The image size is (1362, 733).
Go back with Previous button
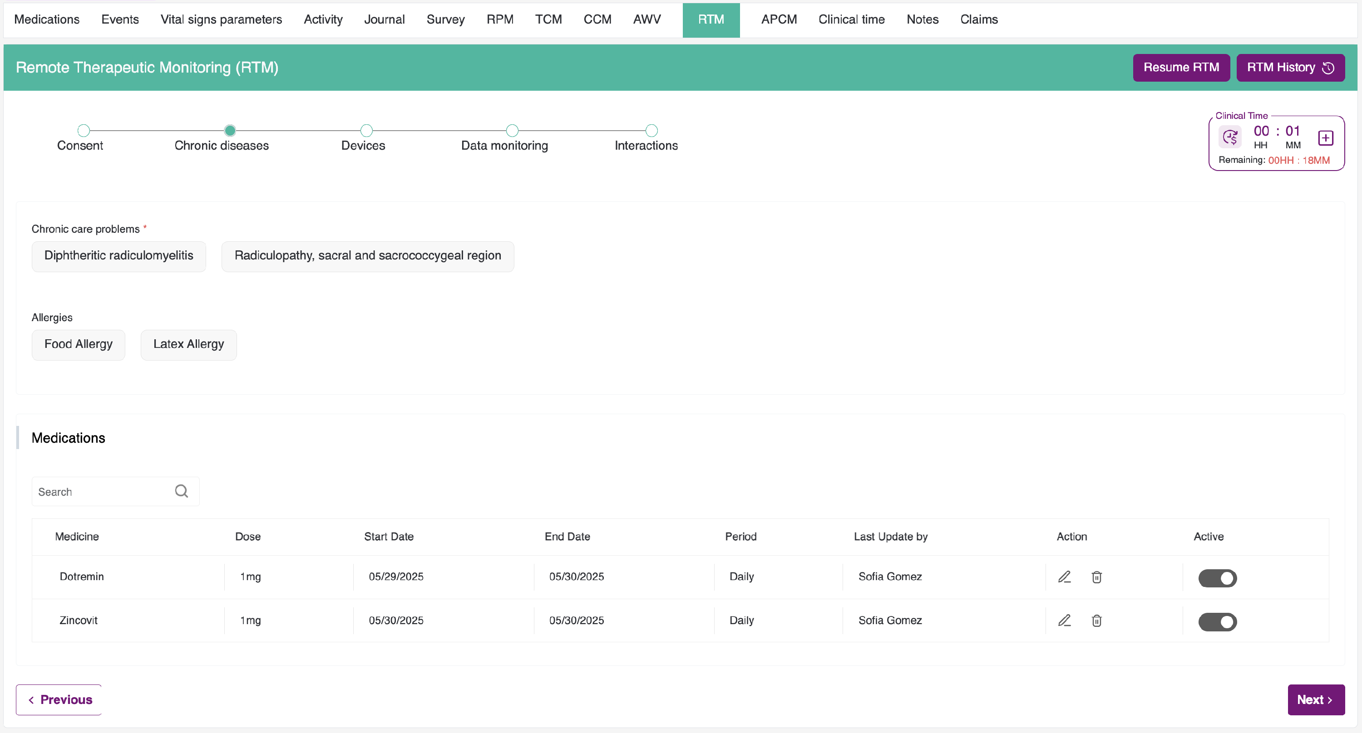[x=59, y=700]
